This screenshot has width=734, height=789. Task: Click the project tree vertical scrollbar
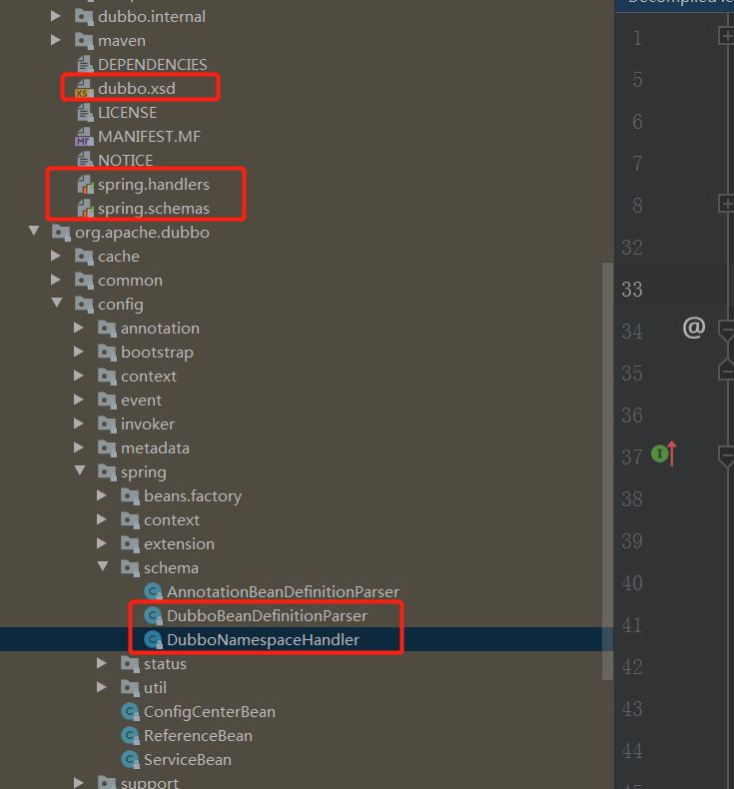pyautogui.click(x=607, y=471)
